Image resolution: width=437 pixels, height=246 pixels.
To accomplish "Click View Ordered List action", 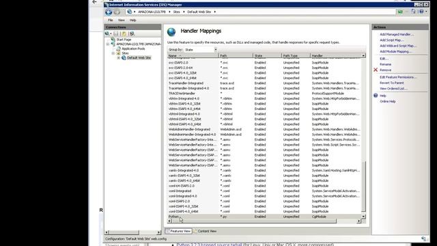I will pos(393,88).
